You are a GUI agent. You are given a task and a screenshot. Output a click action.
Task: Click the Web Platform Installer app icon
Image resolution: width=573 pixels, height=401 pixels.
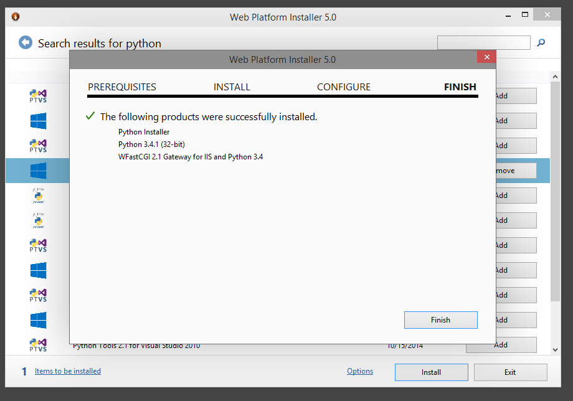[x=16, y=17]
